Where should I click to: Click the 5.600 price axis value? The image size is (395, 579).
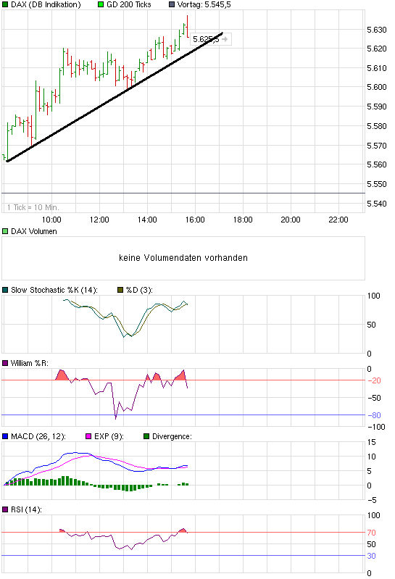(377, 87)
